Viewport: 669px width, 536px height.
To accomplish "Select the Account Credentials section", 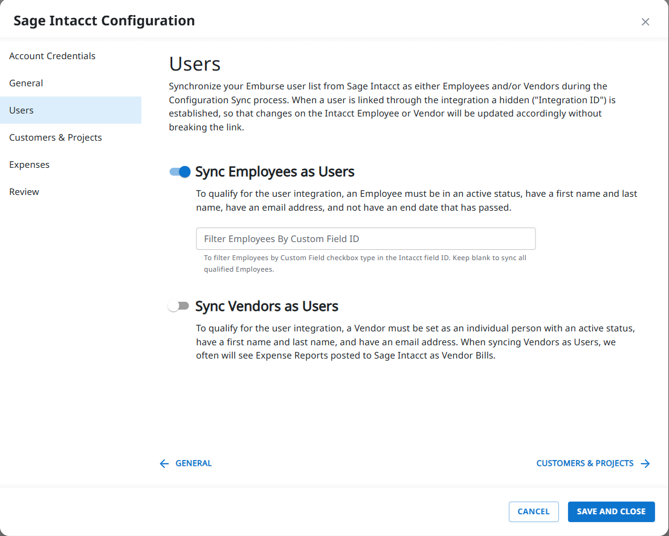I will coord(52,56).
